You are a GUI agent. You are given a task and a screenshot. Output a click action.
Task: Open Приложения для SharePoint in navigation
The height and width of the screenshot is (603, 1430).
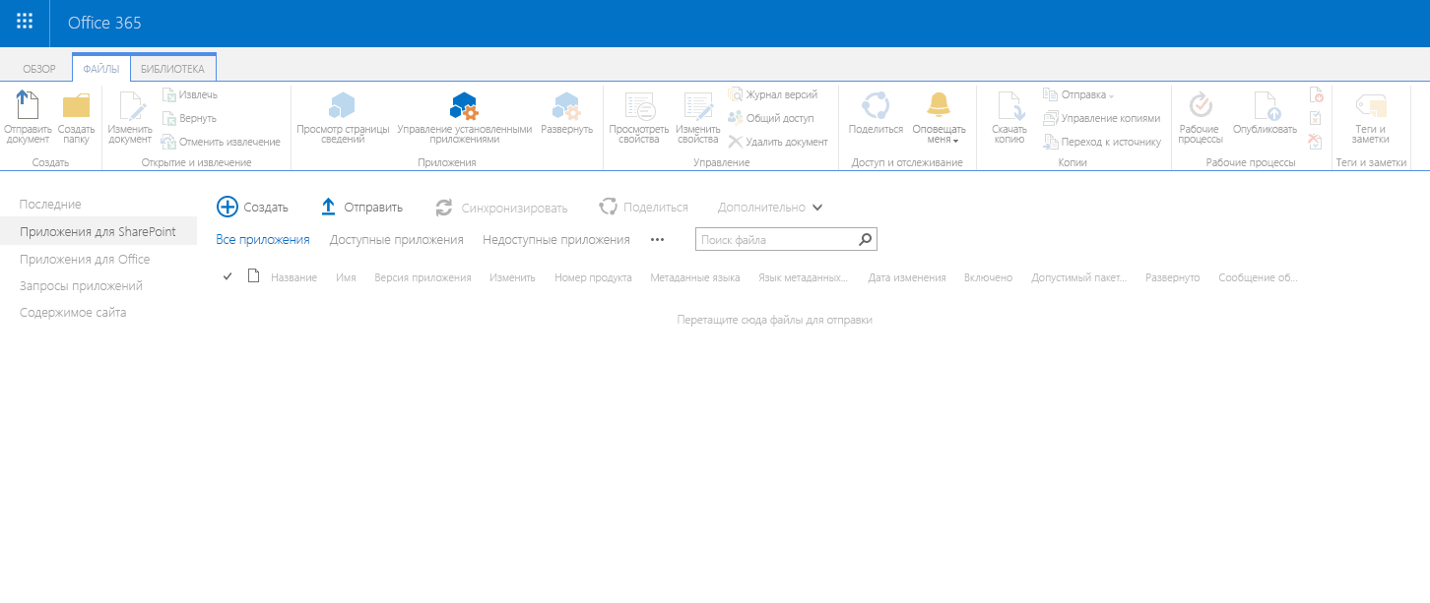pos(97,231)
